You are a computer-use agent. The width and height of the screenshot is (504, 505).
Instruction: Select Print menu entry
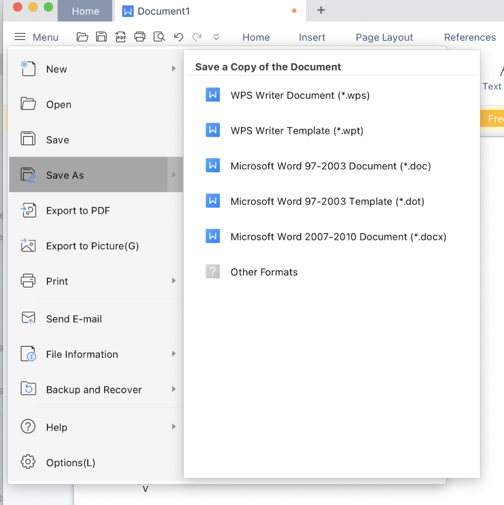click(96, 281)
